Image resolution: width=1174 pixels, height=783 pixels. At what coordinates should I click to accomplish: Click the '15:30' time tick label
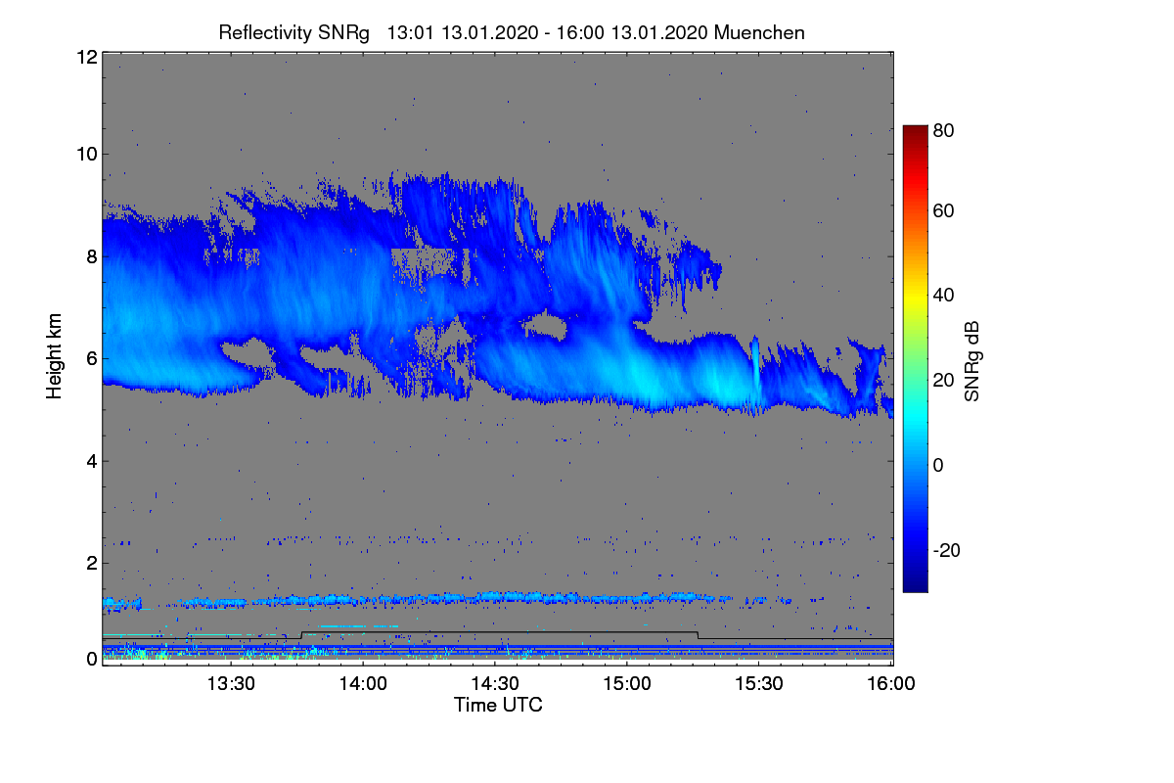[759, 684]
